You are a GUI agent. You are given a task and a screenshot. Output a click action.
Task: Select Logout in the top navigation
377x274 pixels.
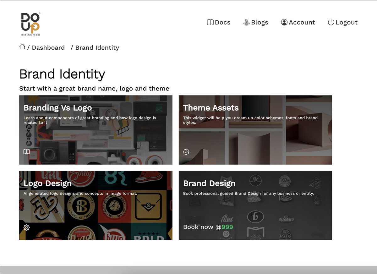[x=343, y=22]
